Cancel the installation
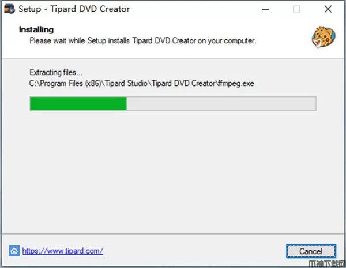Image resolution: width=346 pixels, height=268 pixels. point(311,251)
